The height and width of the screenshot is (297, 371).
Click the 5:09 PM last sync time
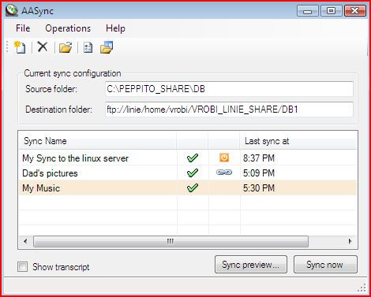pyautogui.click(x=259, y=173)
